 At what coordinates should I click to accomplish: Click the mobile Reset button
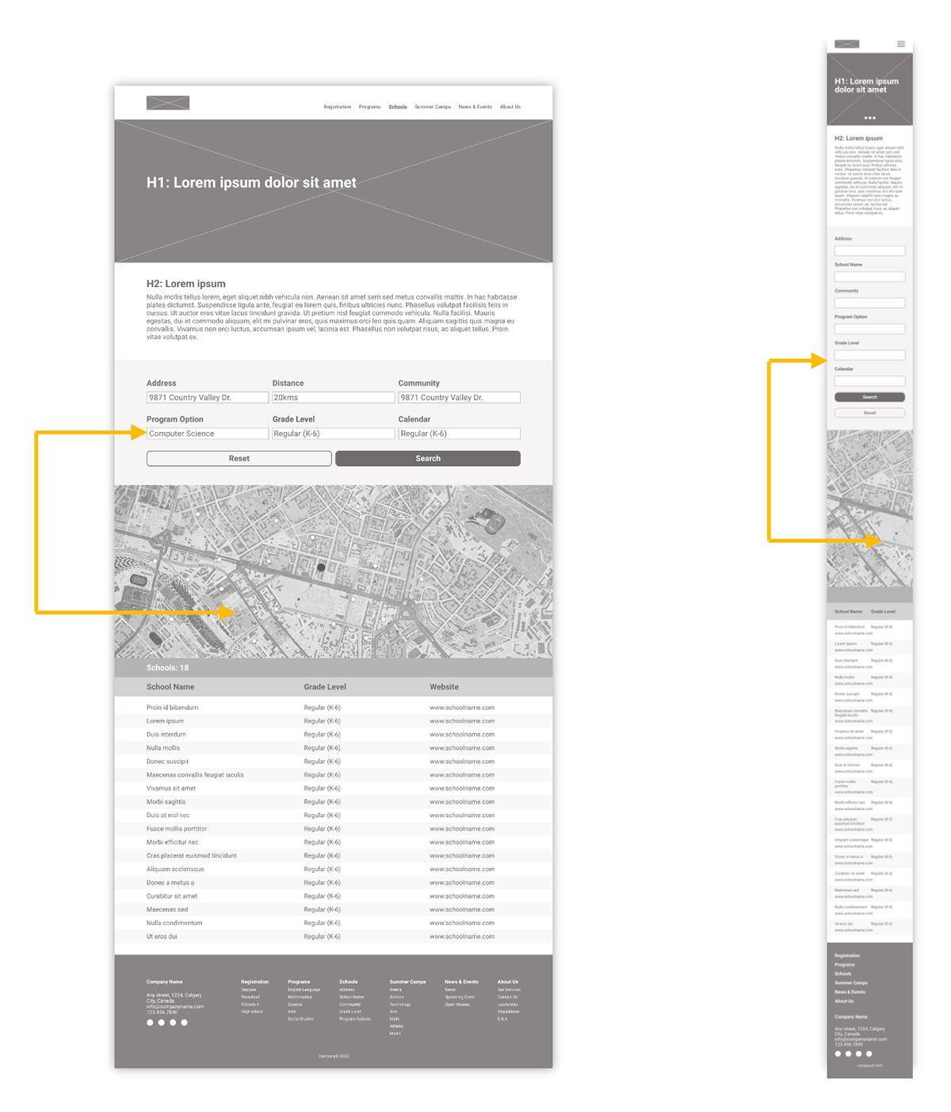(x=869, y=413)
